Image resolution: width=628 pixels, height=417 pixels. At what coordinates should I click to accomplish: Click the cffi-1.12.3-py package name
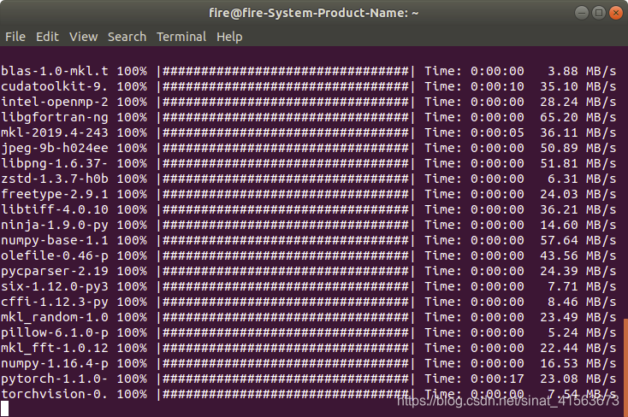point(55,302)
